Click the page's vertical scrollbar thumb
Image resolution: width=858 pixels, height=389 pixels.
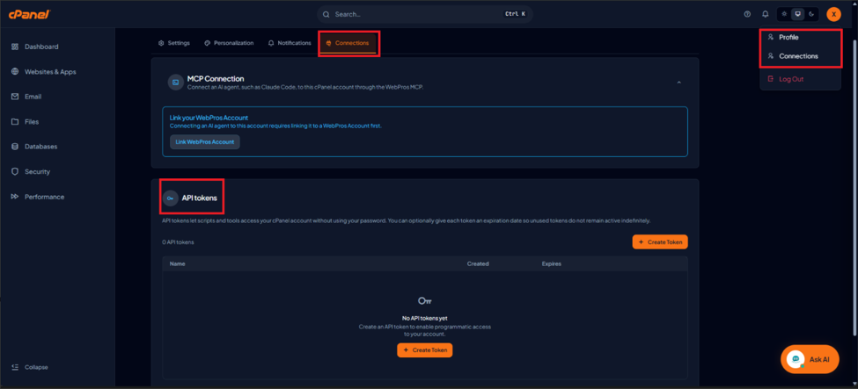coord(854,189)
